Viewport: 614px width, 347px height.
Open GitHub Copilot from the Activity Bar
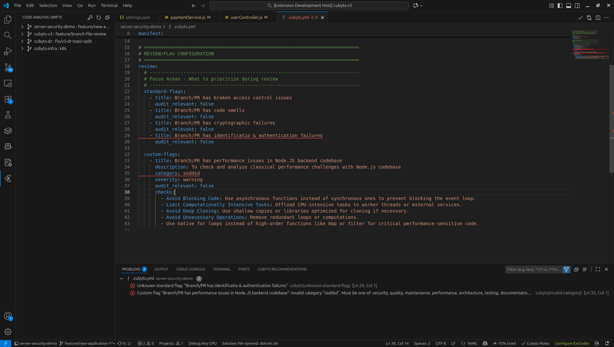pyautogui.click(x=8, y=146)
